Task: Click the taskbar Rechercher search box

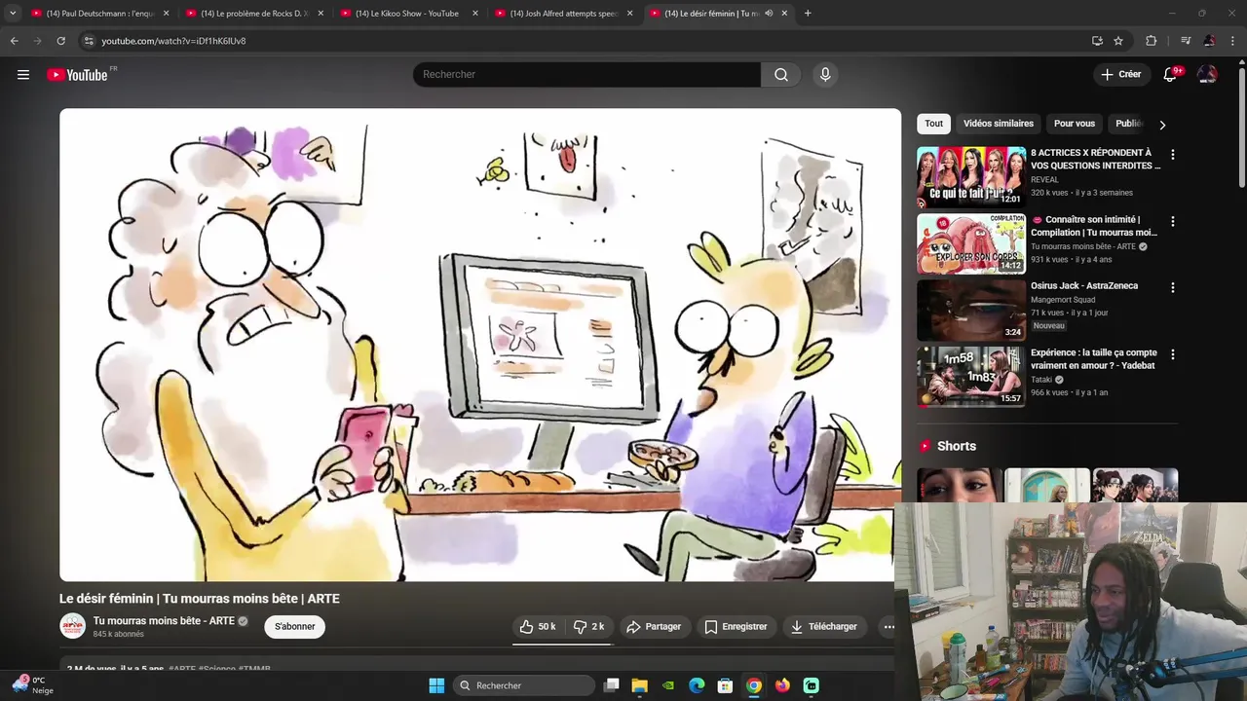Action: [524, 685]
